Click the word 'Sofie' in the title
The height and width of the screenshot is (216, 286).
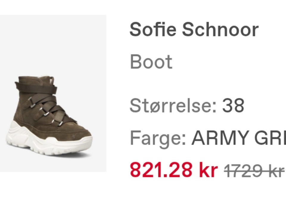153,29
